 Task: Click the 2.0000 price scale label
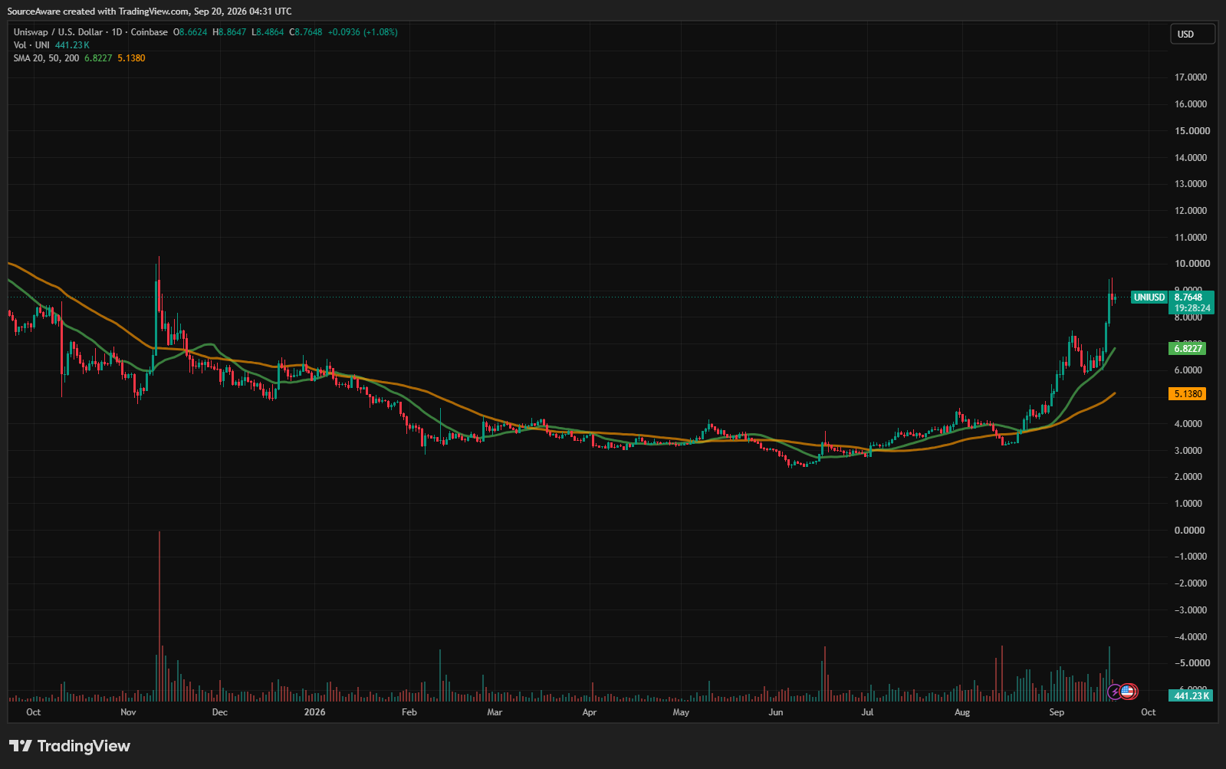[1188, 477]
